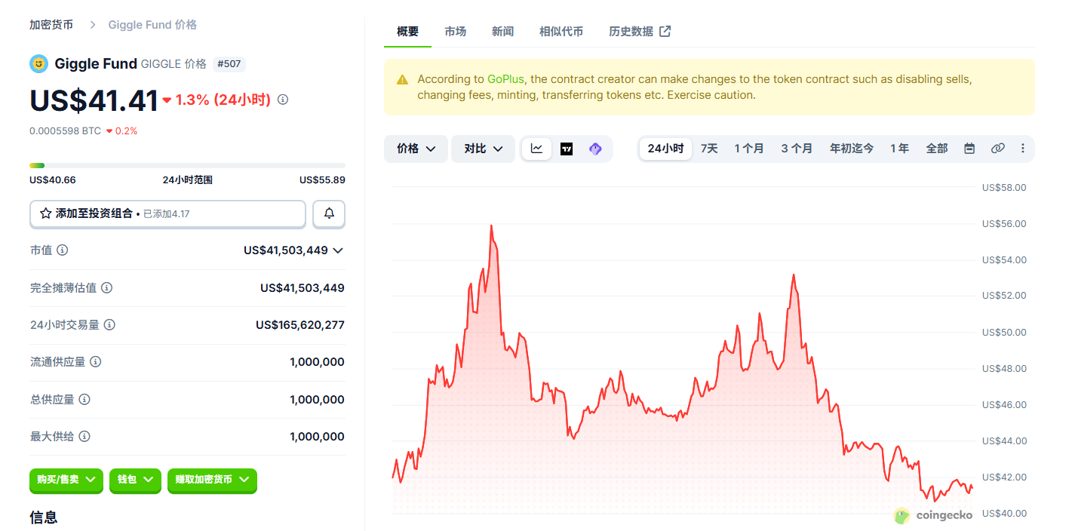1072x531 pixels.
Task: Click the Giggle Fund coin logo
Action: coord(38,64)
